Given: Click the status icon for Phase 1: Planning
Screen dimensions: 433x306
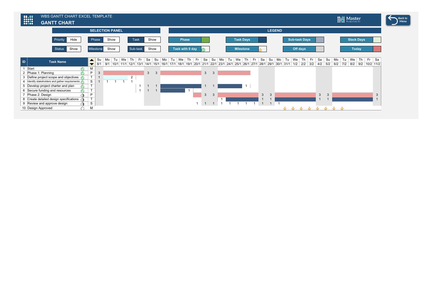Looking at the screenshot, I should 82,73.
